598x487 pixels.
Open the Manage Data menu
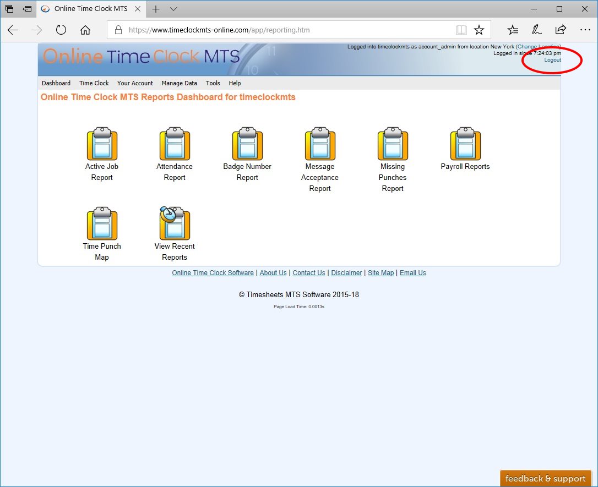(x=179, y=83)
